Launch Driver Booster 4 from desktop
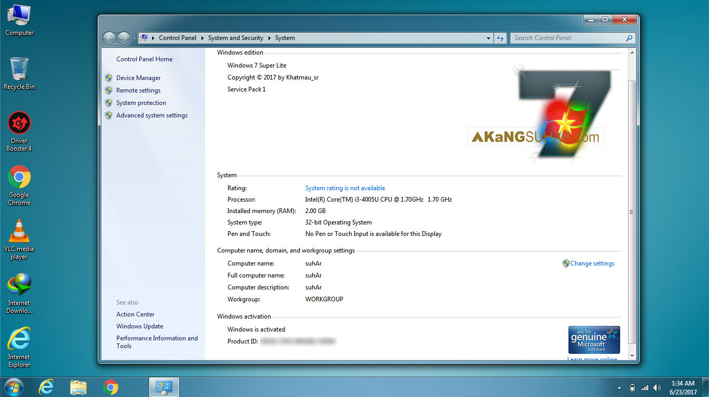Image resolution: width=709 pixels, height=397 pixels. [19, 131]
